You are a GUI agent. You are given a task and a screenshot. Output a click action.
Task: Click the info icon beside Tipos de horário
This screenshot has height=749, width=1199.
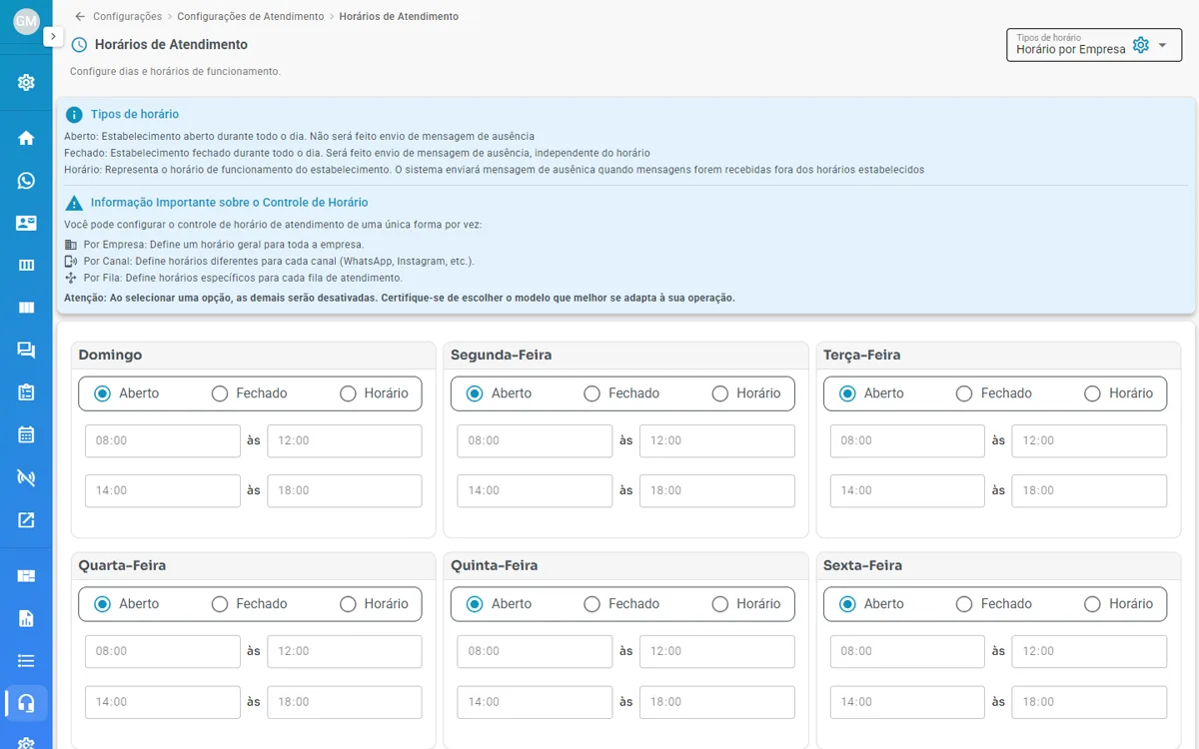click(x=74, y=115)
